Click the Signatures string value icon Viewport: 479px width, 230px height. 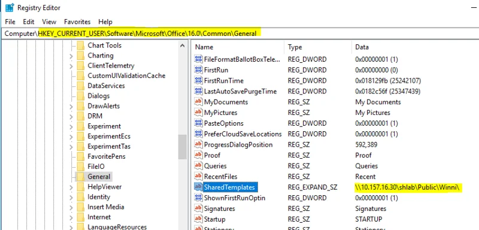198,208
